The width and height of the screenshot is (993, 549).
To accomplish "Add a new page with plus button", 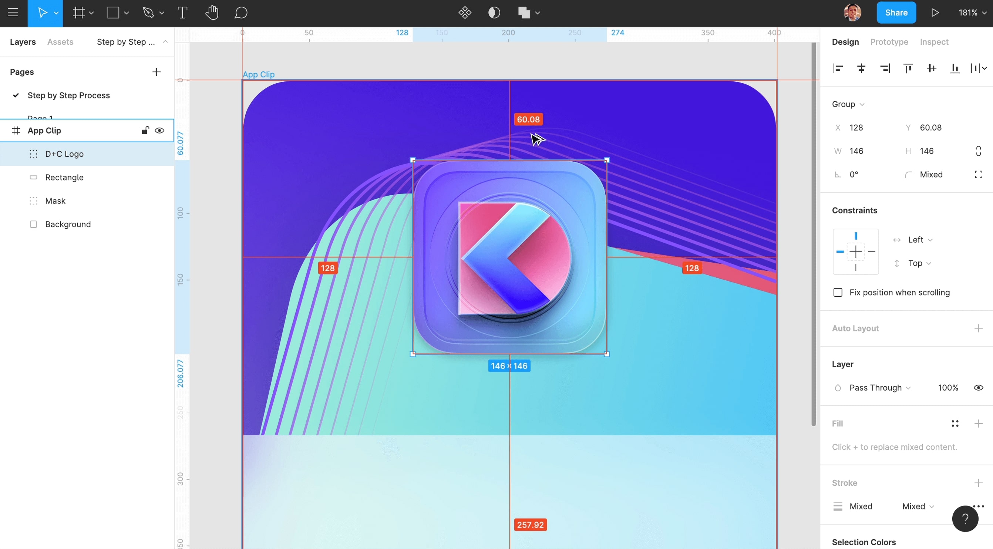I will [156, 72].
